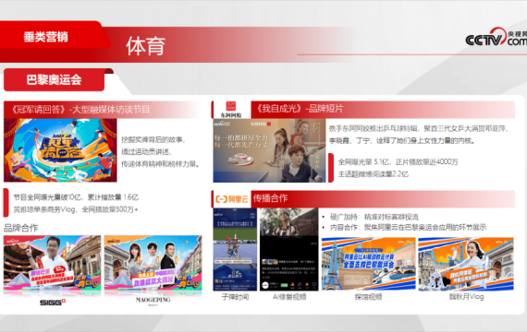Open the 子弹时间 screenshot
This screenshot has height=332, width=527.
pos(235,249)
